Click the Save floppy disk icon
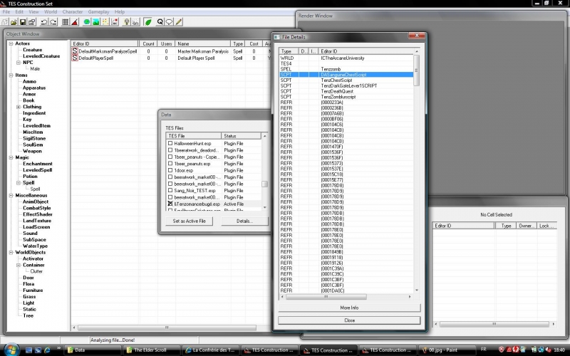Screen dimensions: 570x356 click(x=23, y=22)
